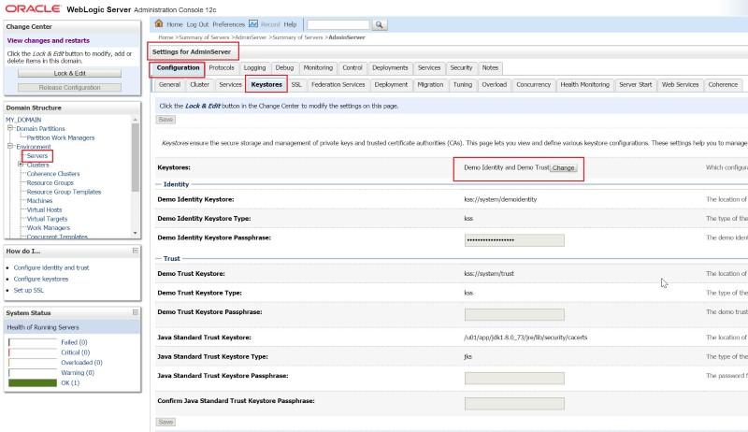The image size is (748, 432).
Task: Click Demo Identity Keystore Passphrase field
Action: point(514,239)
